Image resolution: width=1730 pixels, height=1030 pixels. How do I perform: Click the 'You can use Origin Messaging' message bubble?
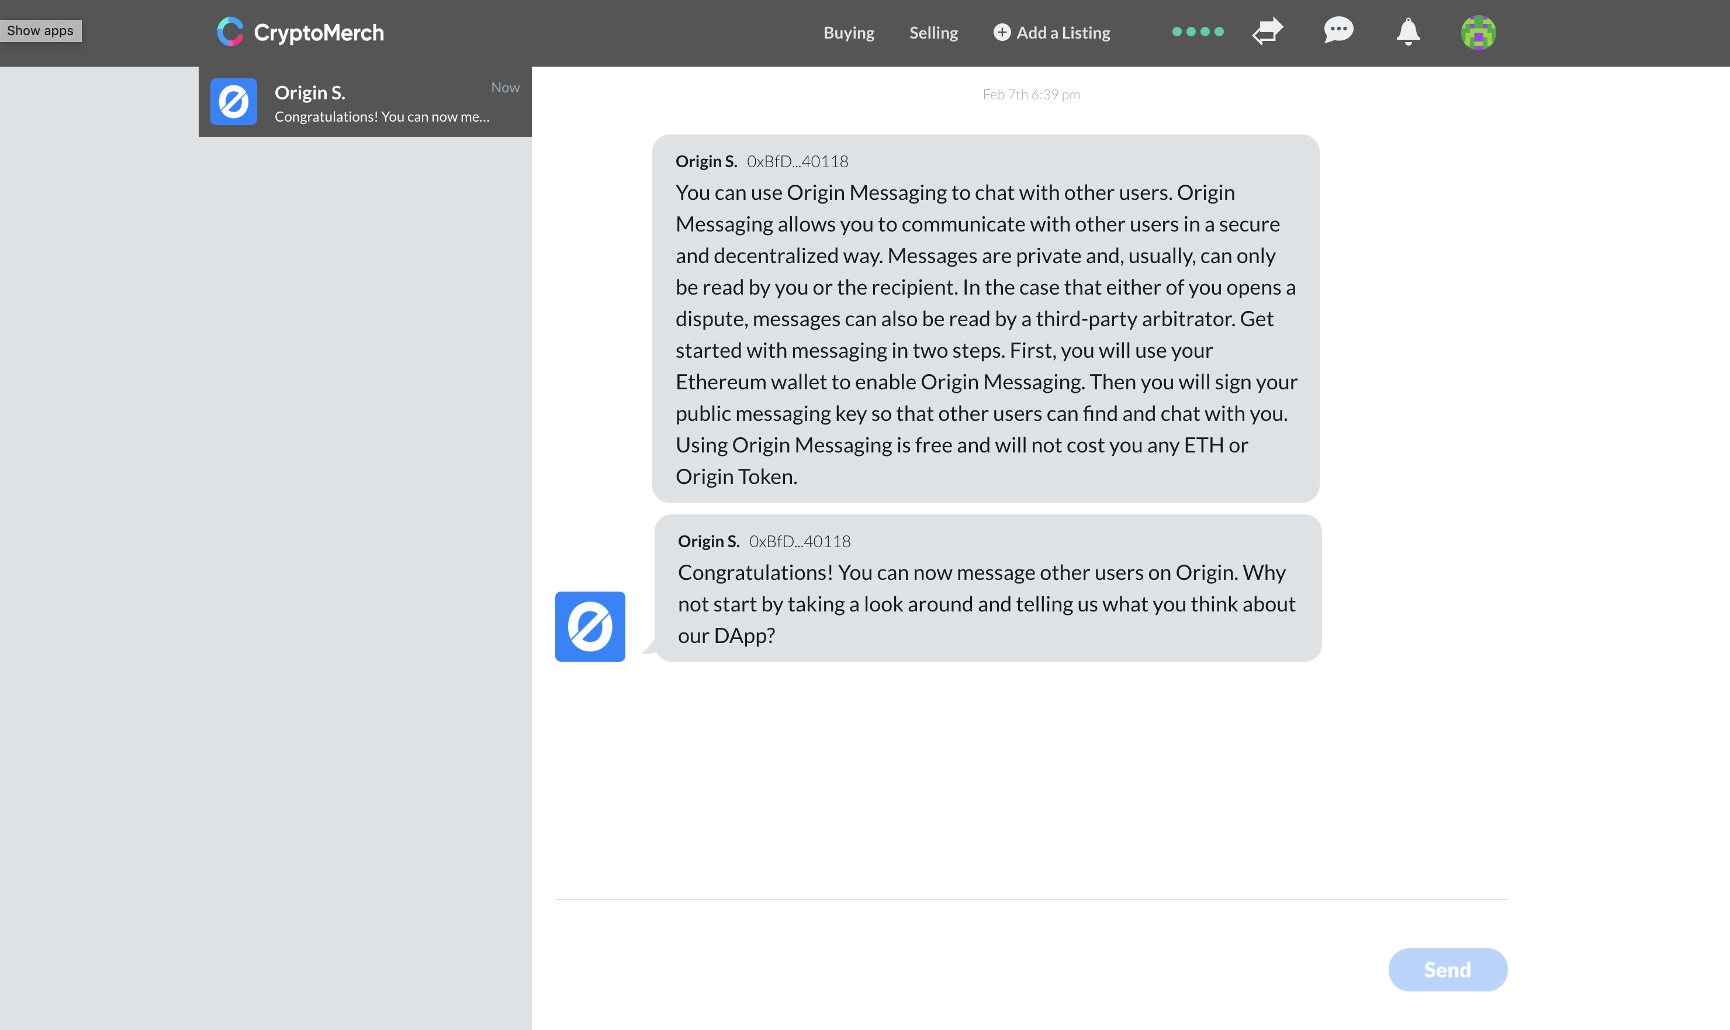pos(985,319)
